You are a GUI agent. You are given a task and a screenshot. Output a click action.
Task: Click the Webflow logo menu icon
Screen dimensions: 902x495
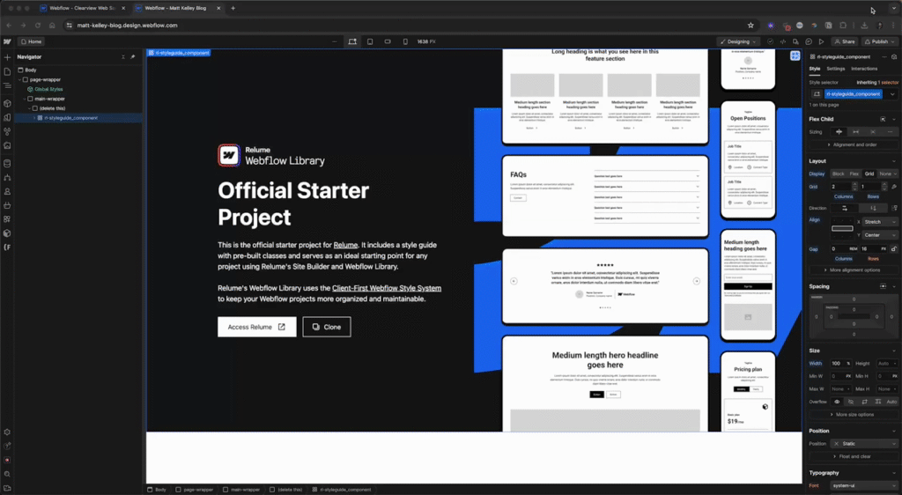(7, 41)
